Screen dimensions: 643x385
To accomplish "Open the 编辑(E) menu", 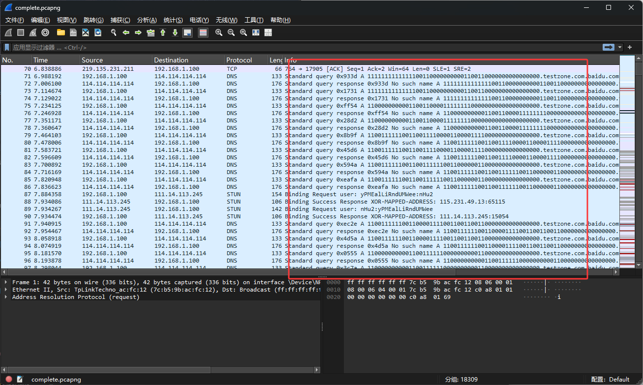I will coord(40,20).
